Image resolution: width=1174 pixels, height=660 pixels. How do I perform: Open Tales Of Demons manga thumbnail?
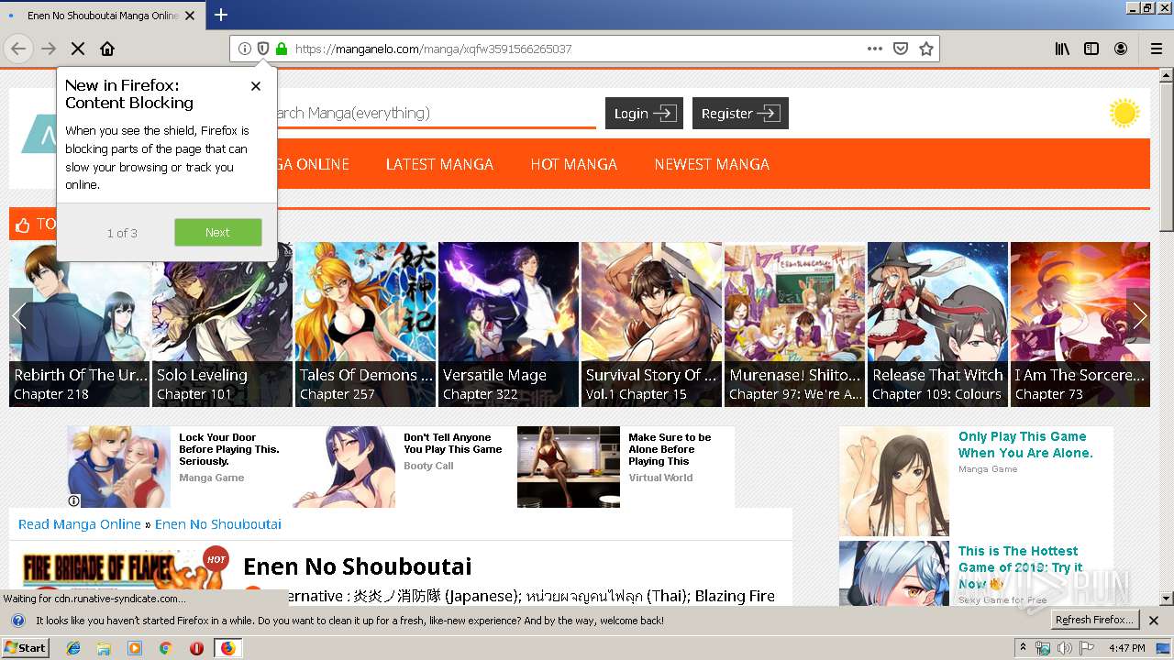[x=365, y=324]
